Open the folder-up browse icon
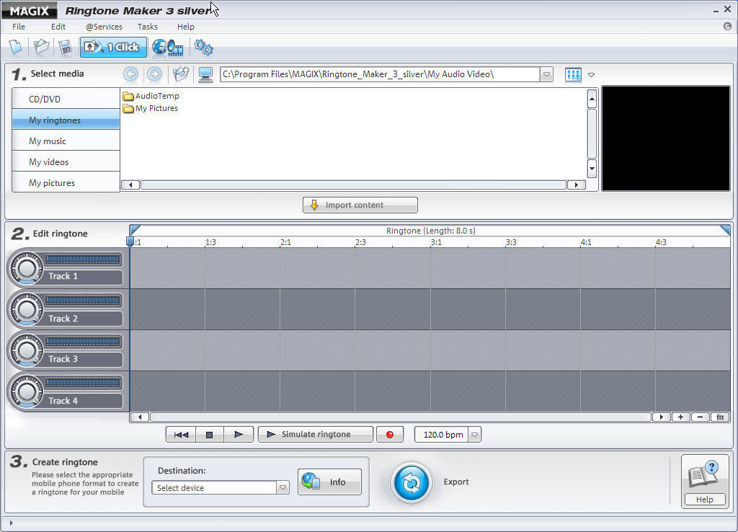 point(180,74)
